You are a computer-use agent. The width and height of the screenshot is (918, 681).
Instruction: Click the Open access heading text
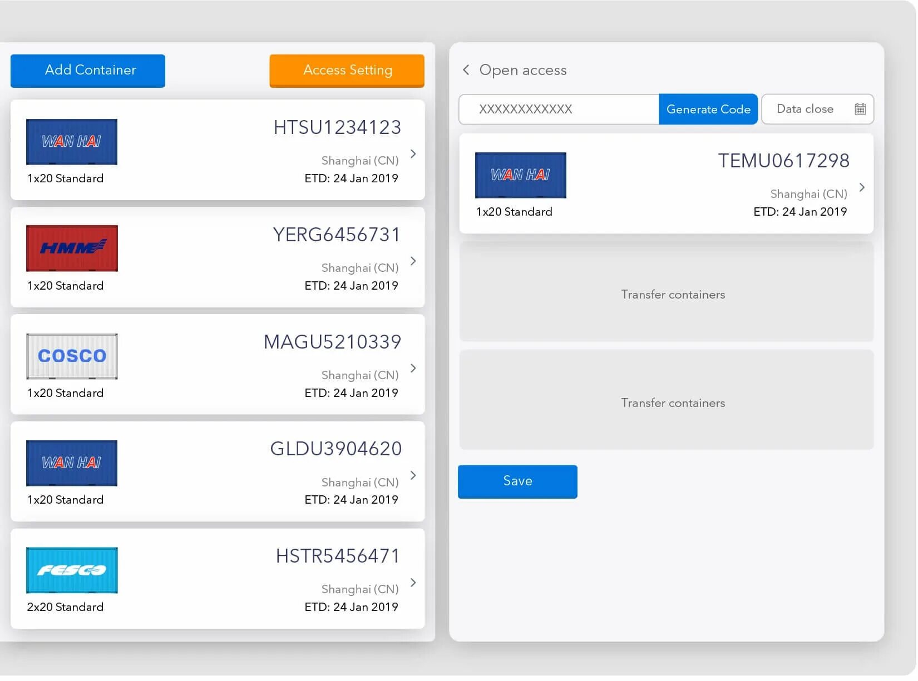click(523, 70)
